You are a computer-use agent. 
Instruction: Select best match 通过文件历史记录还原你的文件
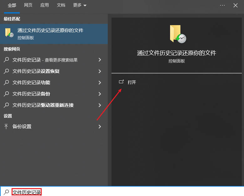[x=54, y=34]
